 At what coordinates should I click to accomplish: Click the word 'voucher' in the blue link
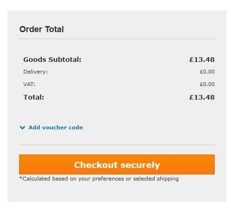pos(54,127)
